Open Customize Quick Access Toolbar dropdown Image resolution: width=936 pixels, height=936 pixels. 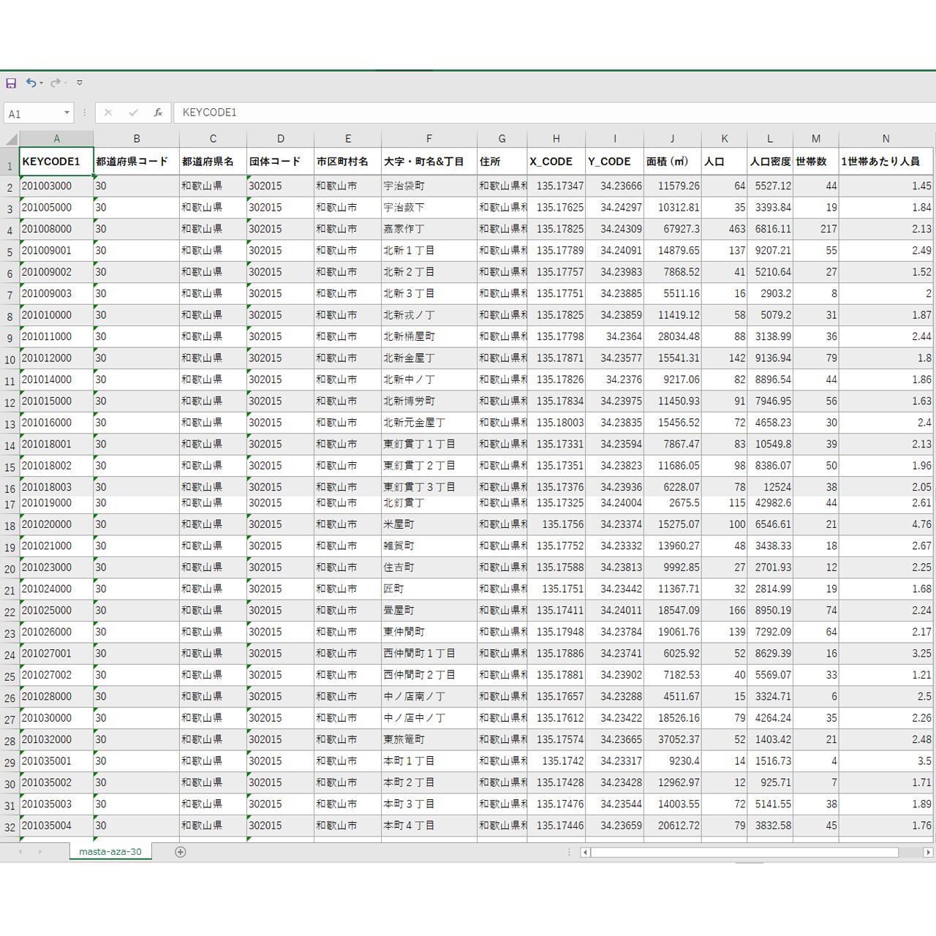(80, 83)
